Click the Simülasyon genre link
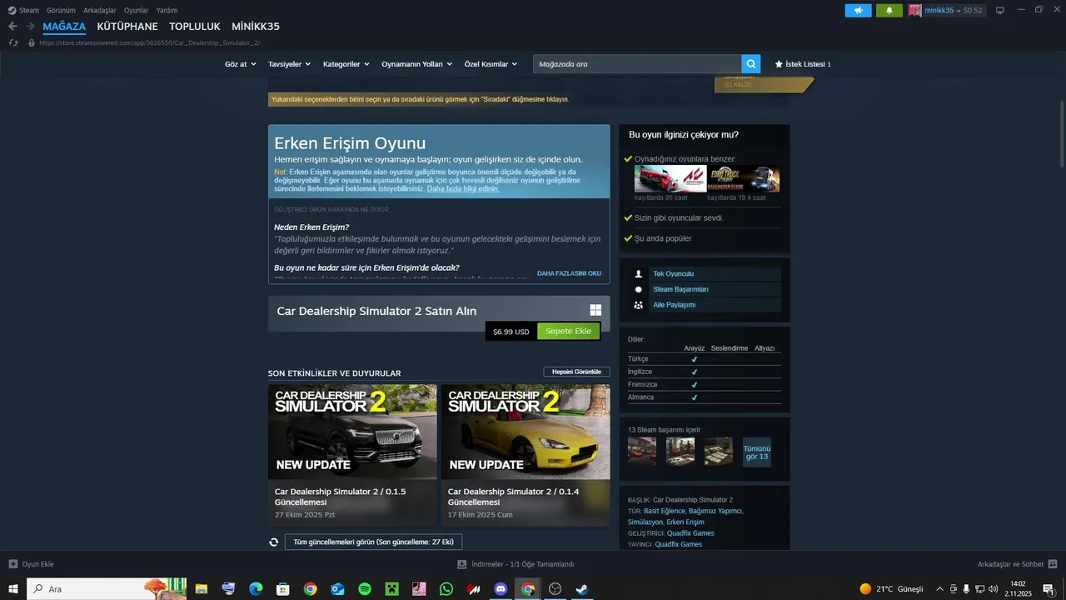This screenshot has width=1066, height=600. (645, 522)
